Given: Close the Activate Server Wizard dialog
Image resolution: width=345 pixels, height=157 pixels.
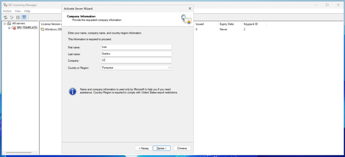Looking at the screenshot, I should point(190,8).
